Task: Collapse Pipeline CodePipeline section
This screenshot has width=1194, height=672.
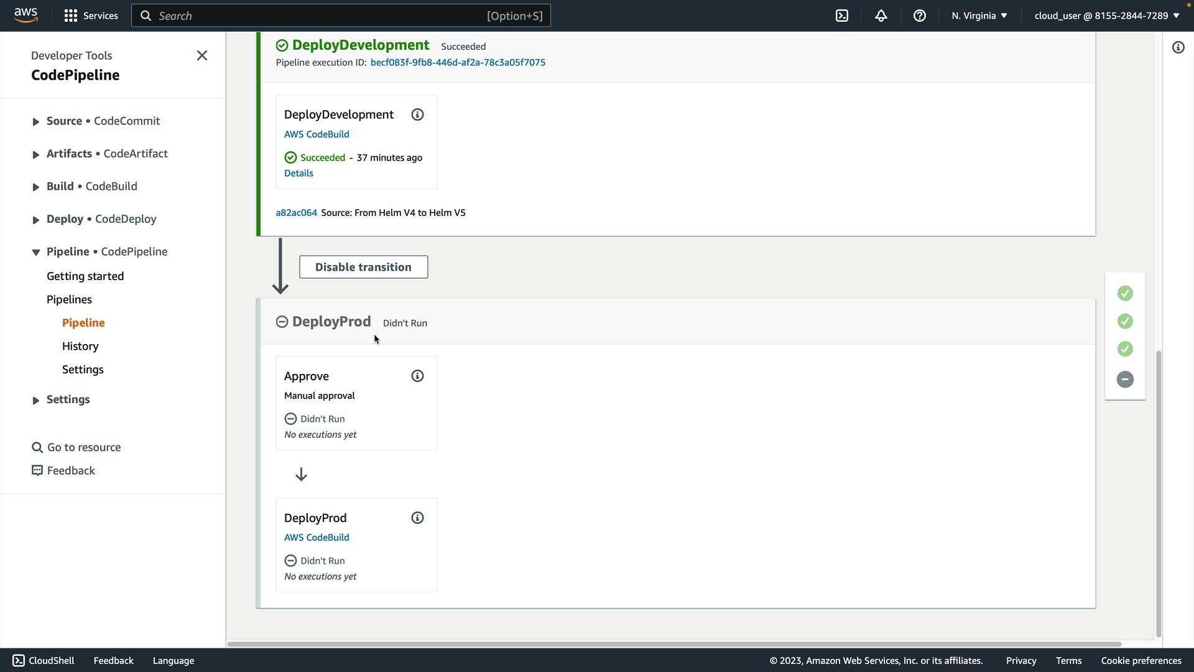Action: 35,252
